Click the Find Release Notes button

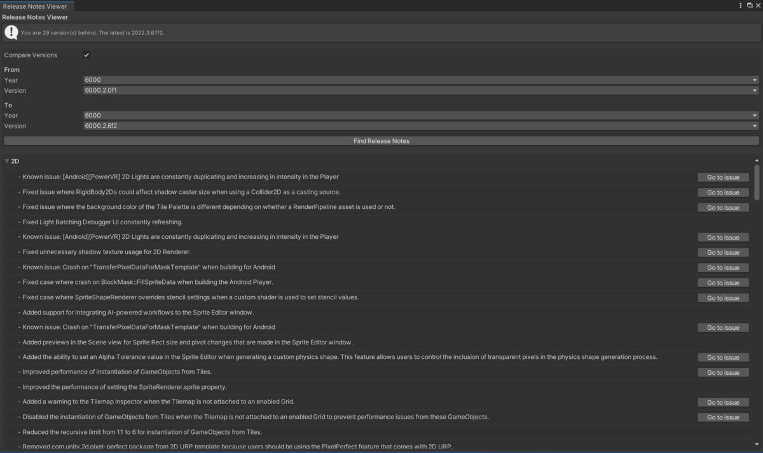point(381,140)
